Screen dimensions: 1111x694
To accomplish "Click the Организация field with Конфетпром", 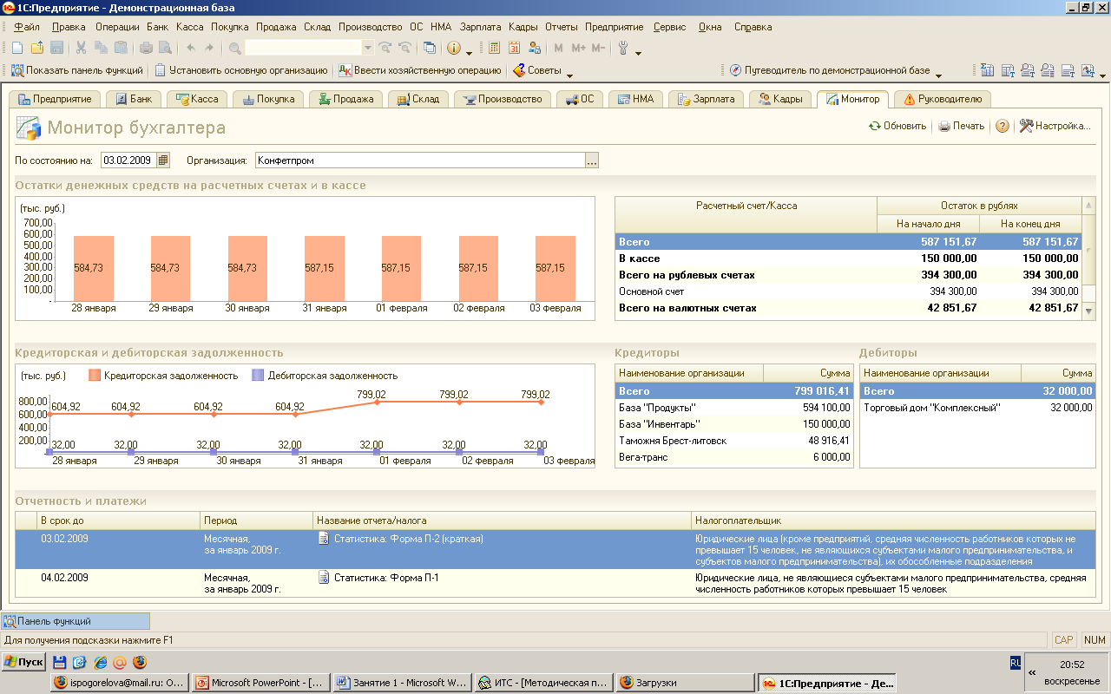I will pos(420,160).
